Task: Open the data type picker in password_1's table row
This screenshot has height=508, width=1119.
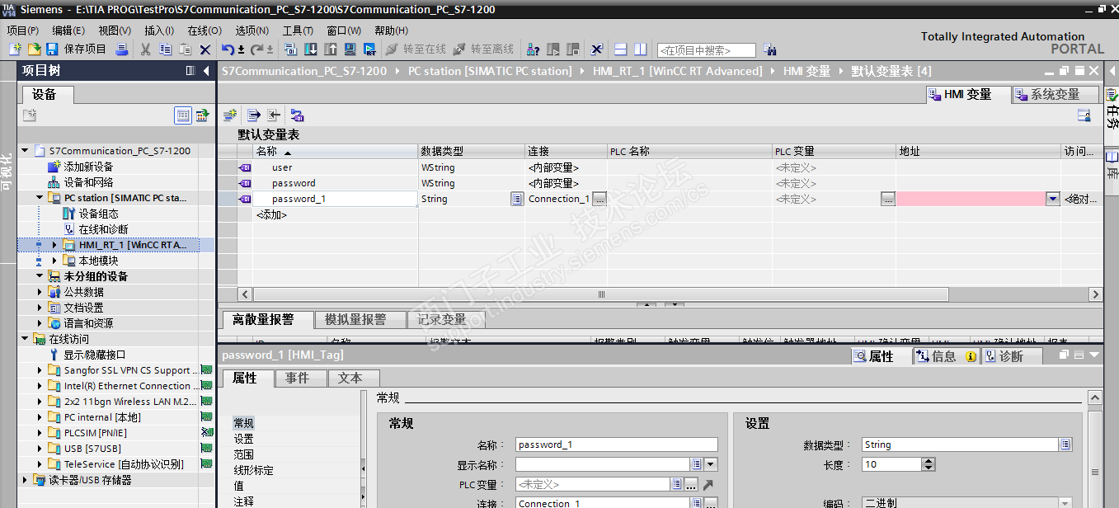Action: [516, 199]
